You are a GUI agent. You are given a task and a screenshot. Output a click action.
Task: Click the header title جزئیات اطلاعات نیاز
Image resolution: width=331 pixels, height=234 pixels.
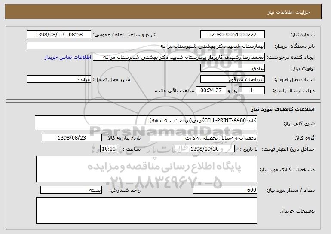(288, 12)
